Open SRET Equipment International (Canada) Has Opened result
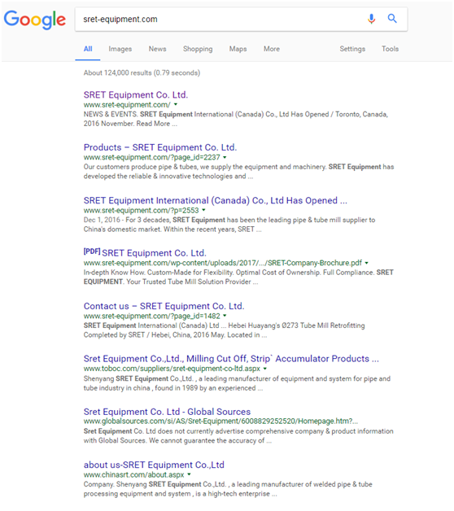This screenshot has width=454, height=511. point(215,200)
